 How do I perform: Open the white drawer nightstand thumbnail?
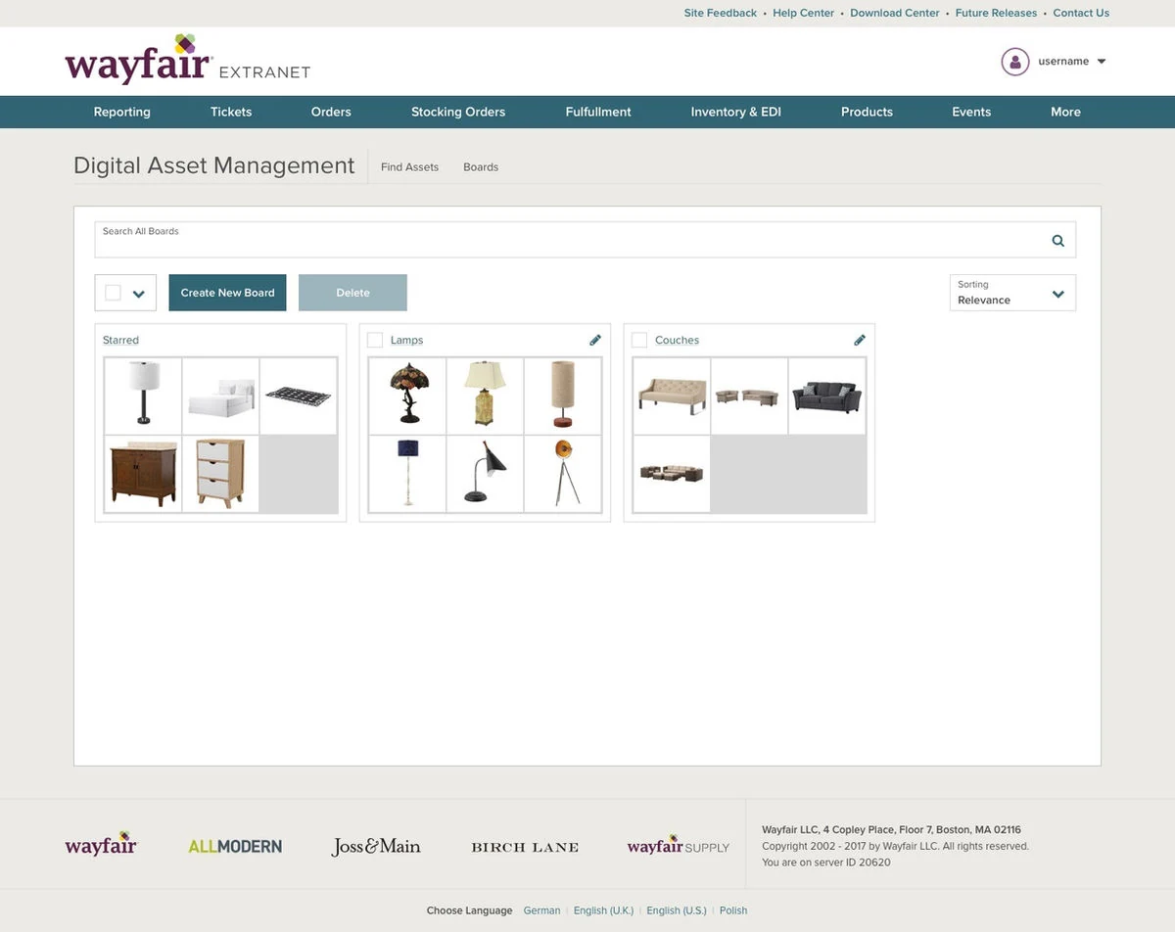coord(221,474)
